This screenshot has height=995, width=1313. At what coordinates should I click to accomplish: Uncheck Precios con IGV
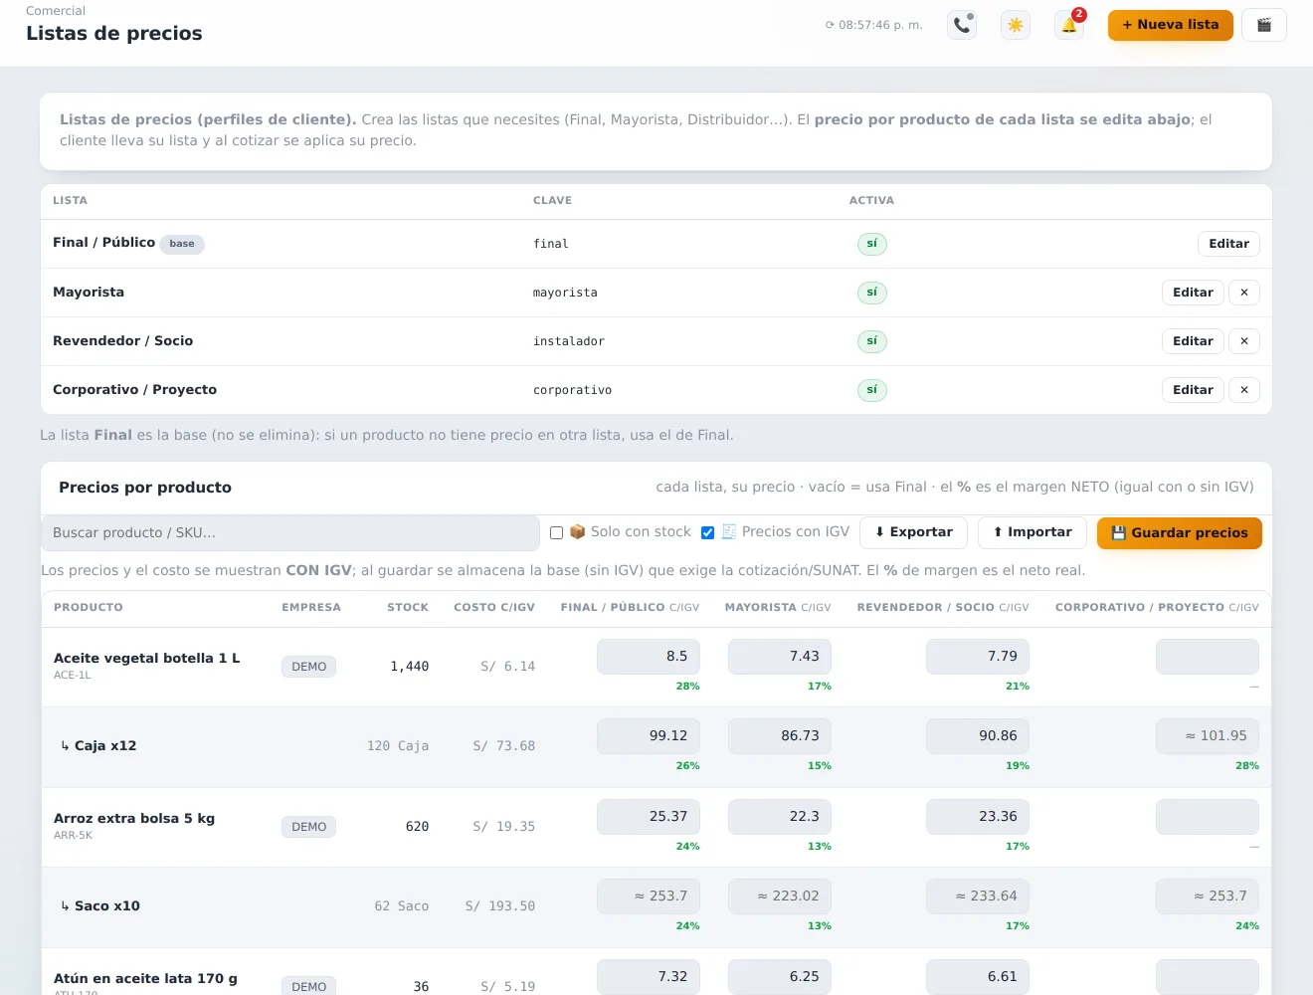point(708,533)
